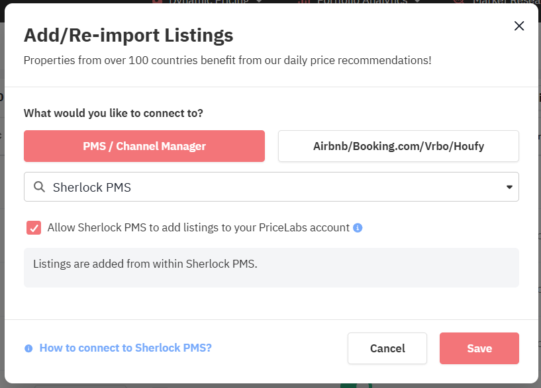Click info icon beside the allow-listings option
This screenshot has width=541, height=388.
[x=358, y=228]
